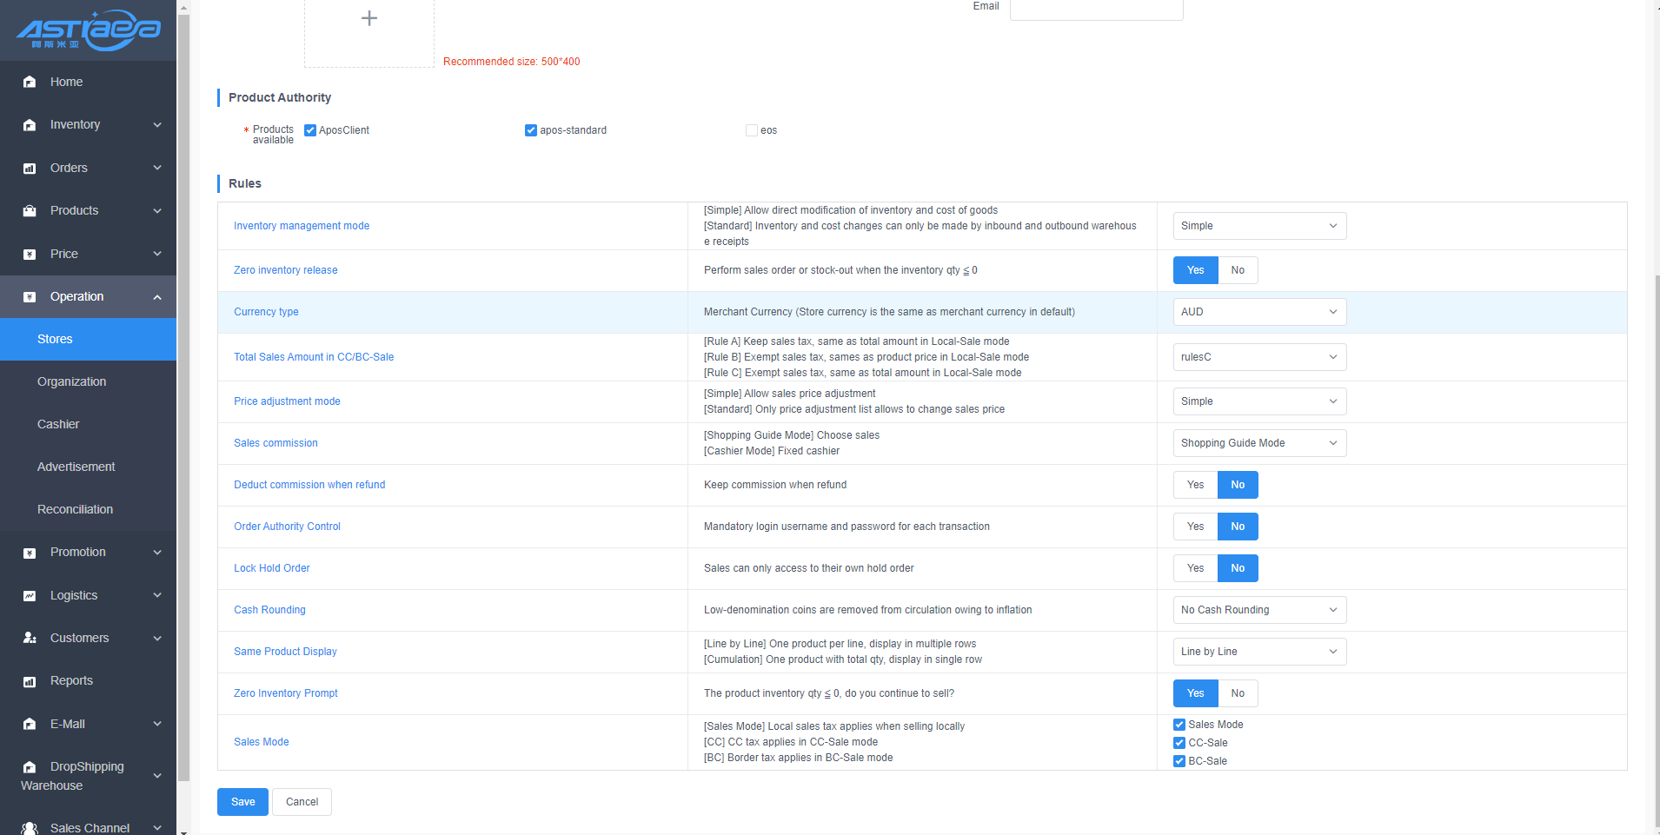Click the Products briefcase icon
Screen dimensions: 1660x835
coord(30,211)
